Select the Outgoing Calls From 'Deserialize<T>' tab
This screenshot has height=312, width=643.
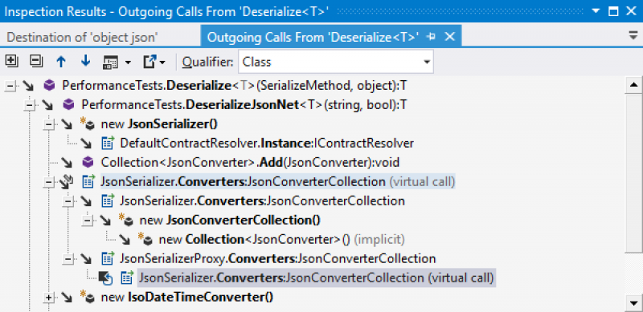tap(313, 37)
